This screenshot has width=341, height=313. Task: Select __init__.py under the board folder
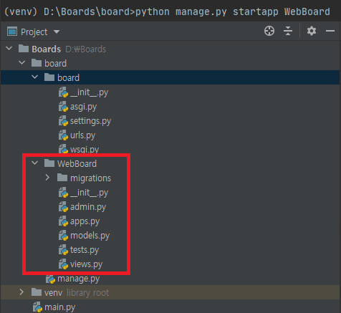tap(89, 92)
